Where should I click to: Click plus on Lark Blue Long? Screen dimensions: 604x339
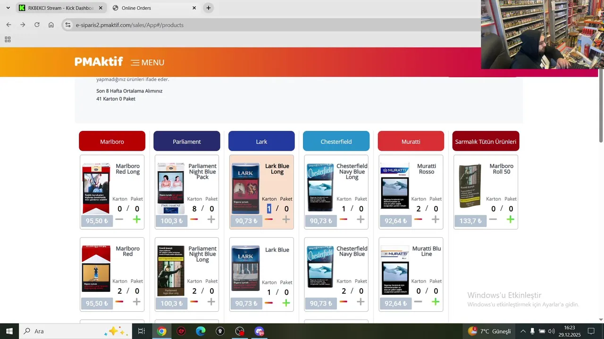click(286, 219)
